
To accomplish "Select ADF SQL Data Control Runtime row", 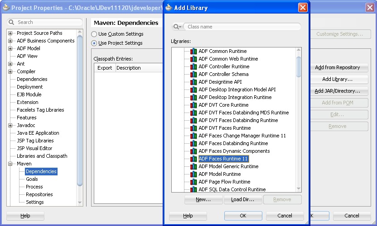I will 232,189.
